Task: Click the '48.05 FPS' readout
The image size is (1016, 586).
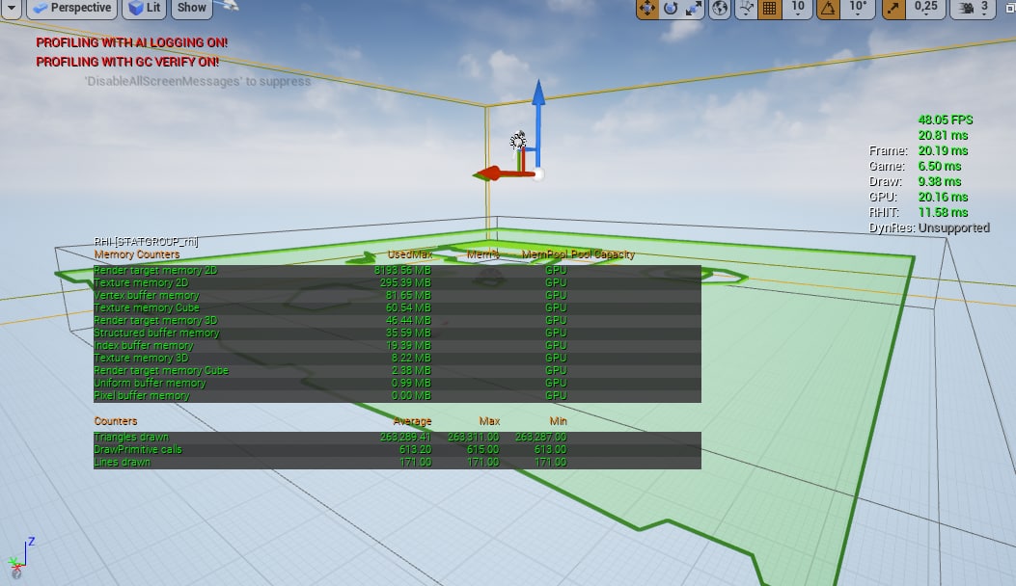Action: (x=946, y=120)
